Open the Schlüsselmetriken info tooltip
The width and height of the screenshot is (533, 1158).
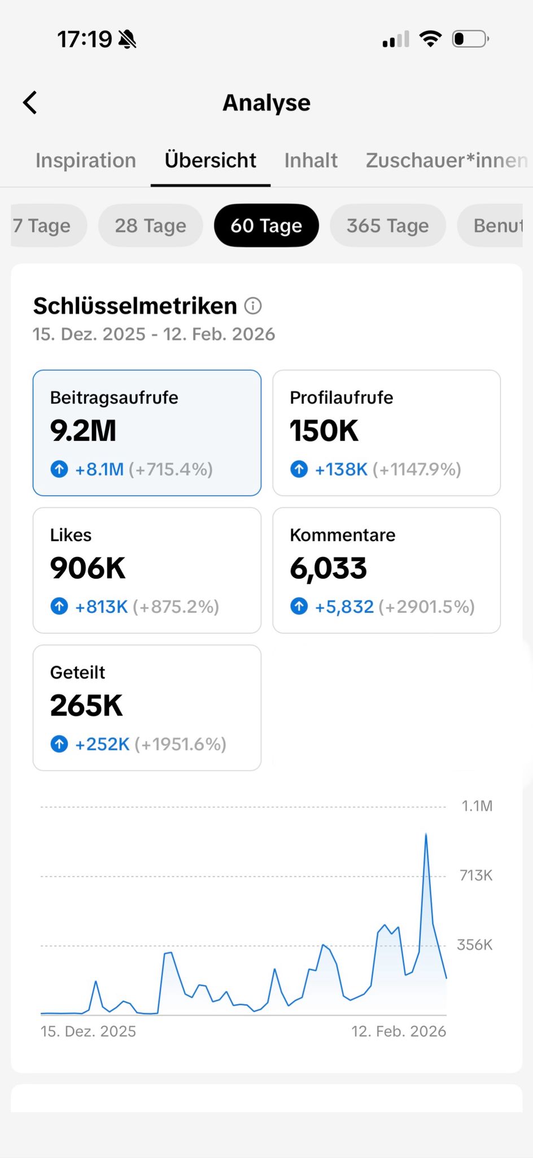click(253, 305)
